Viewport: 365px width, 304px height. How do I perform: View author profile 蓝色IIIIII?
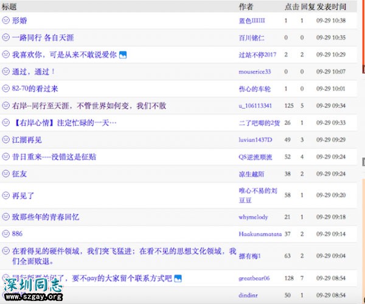(x=252, y=21)
